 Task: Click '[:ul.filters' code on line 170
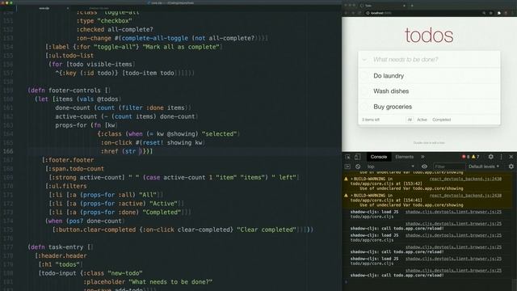click(66, 186)
